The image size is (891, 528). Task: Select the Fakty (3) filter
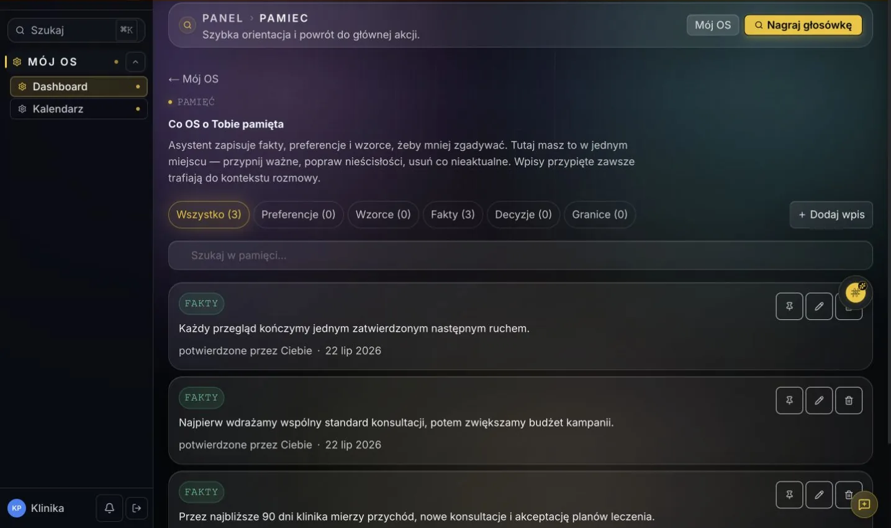pyautogui.click(x=453, y=214)
